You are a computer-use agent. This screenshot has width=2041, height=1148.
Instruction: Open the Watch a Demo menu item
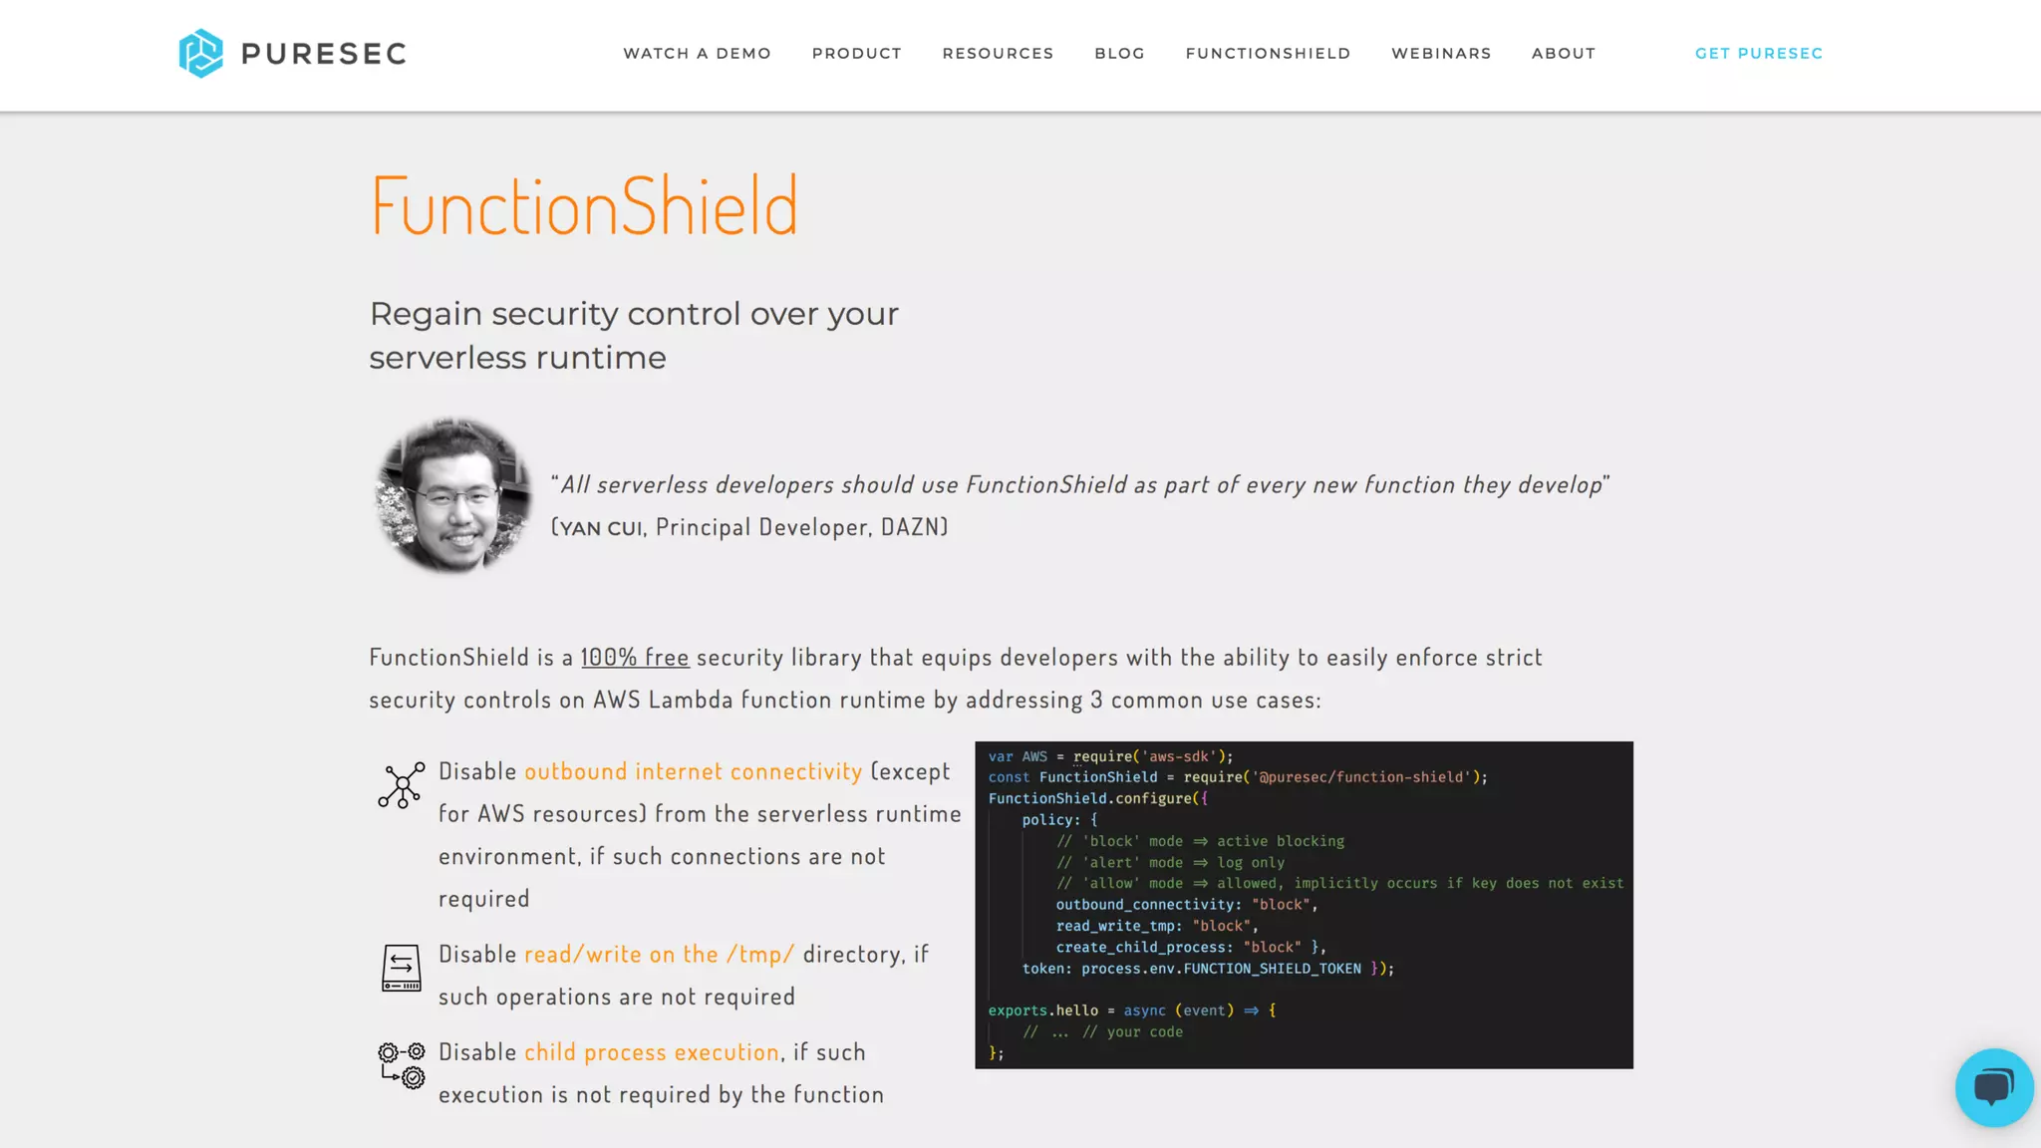click(697, 54)
